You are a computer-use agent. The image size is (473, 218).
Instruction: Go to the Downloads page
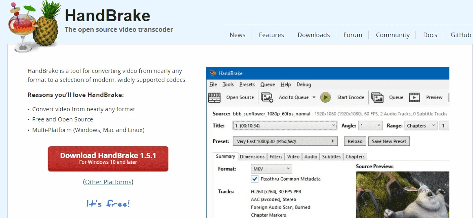(x=314, y=35)
